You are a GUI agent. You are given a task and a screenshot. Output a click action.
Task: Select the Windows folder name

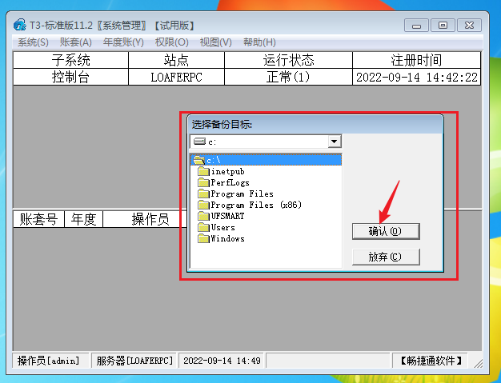coord(227,238)
